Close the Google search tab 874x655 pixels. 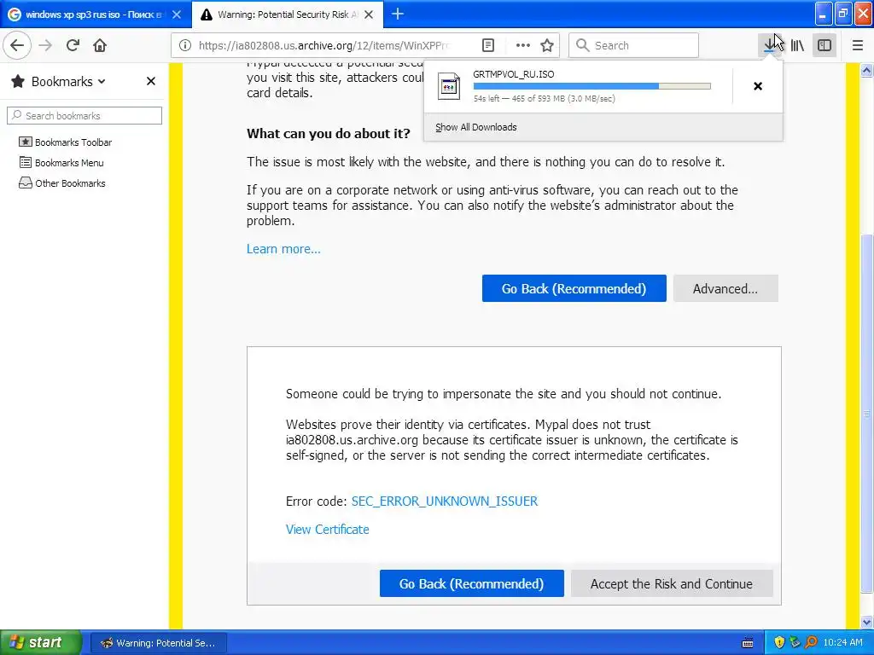click(x=176, y=14)
